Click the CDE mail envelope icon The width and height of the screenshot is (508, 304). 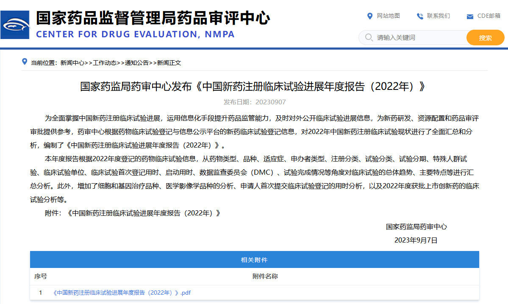point(470,17)
